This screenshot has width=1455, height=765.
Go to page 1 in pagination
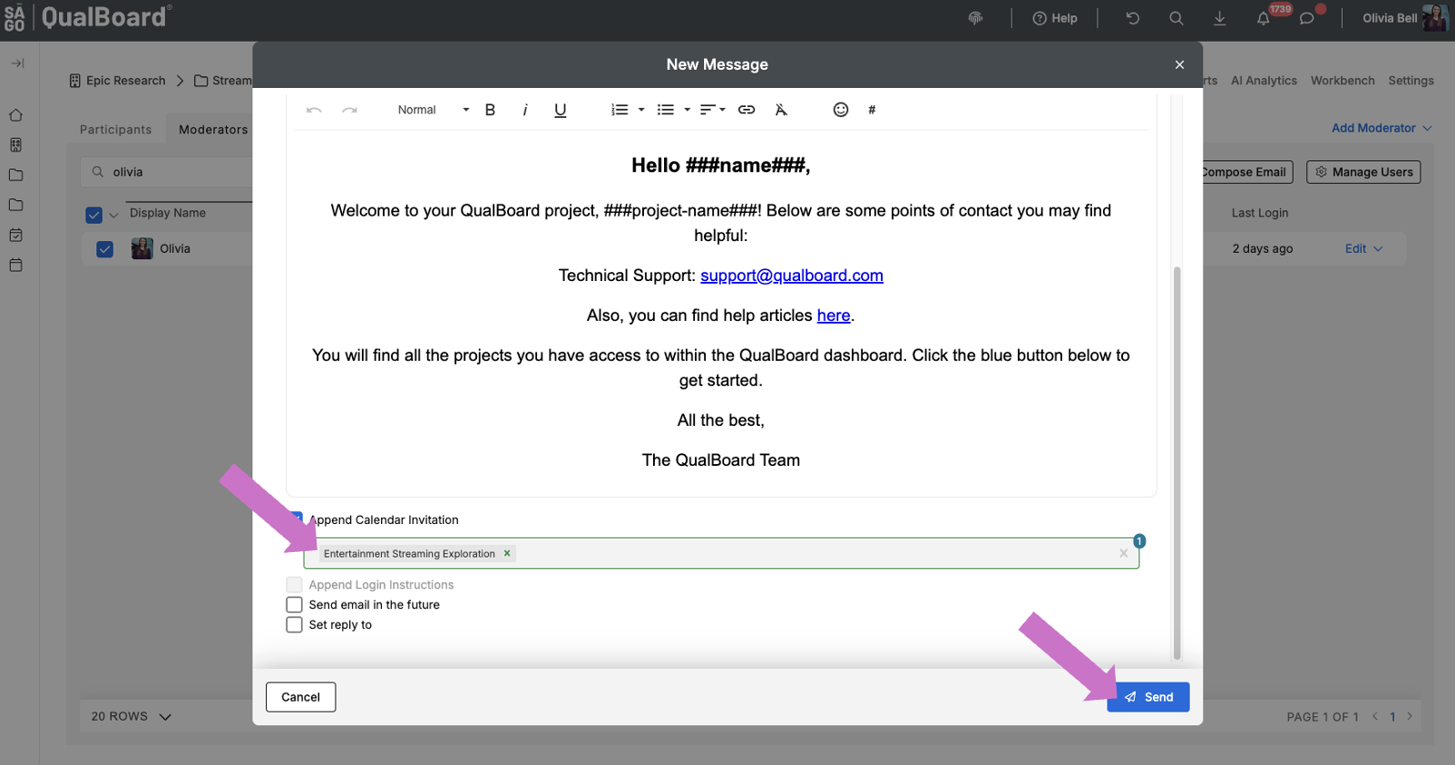[x=1392, y=717]
